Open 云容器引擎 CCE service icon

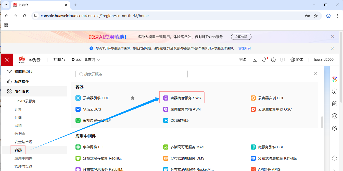tap(78, 98)
